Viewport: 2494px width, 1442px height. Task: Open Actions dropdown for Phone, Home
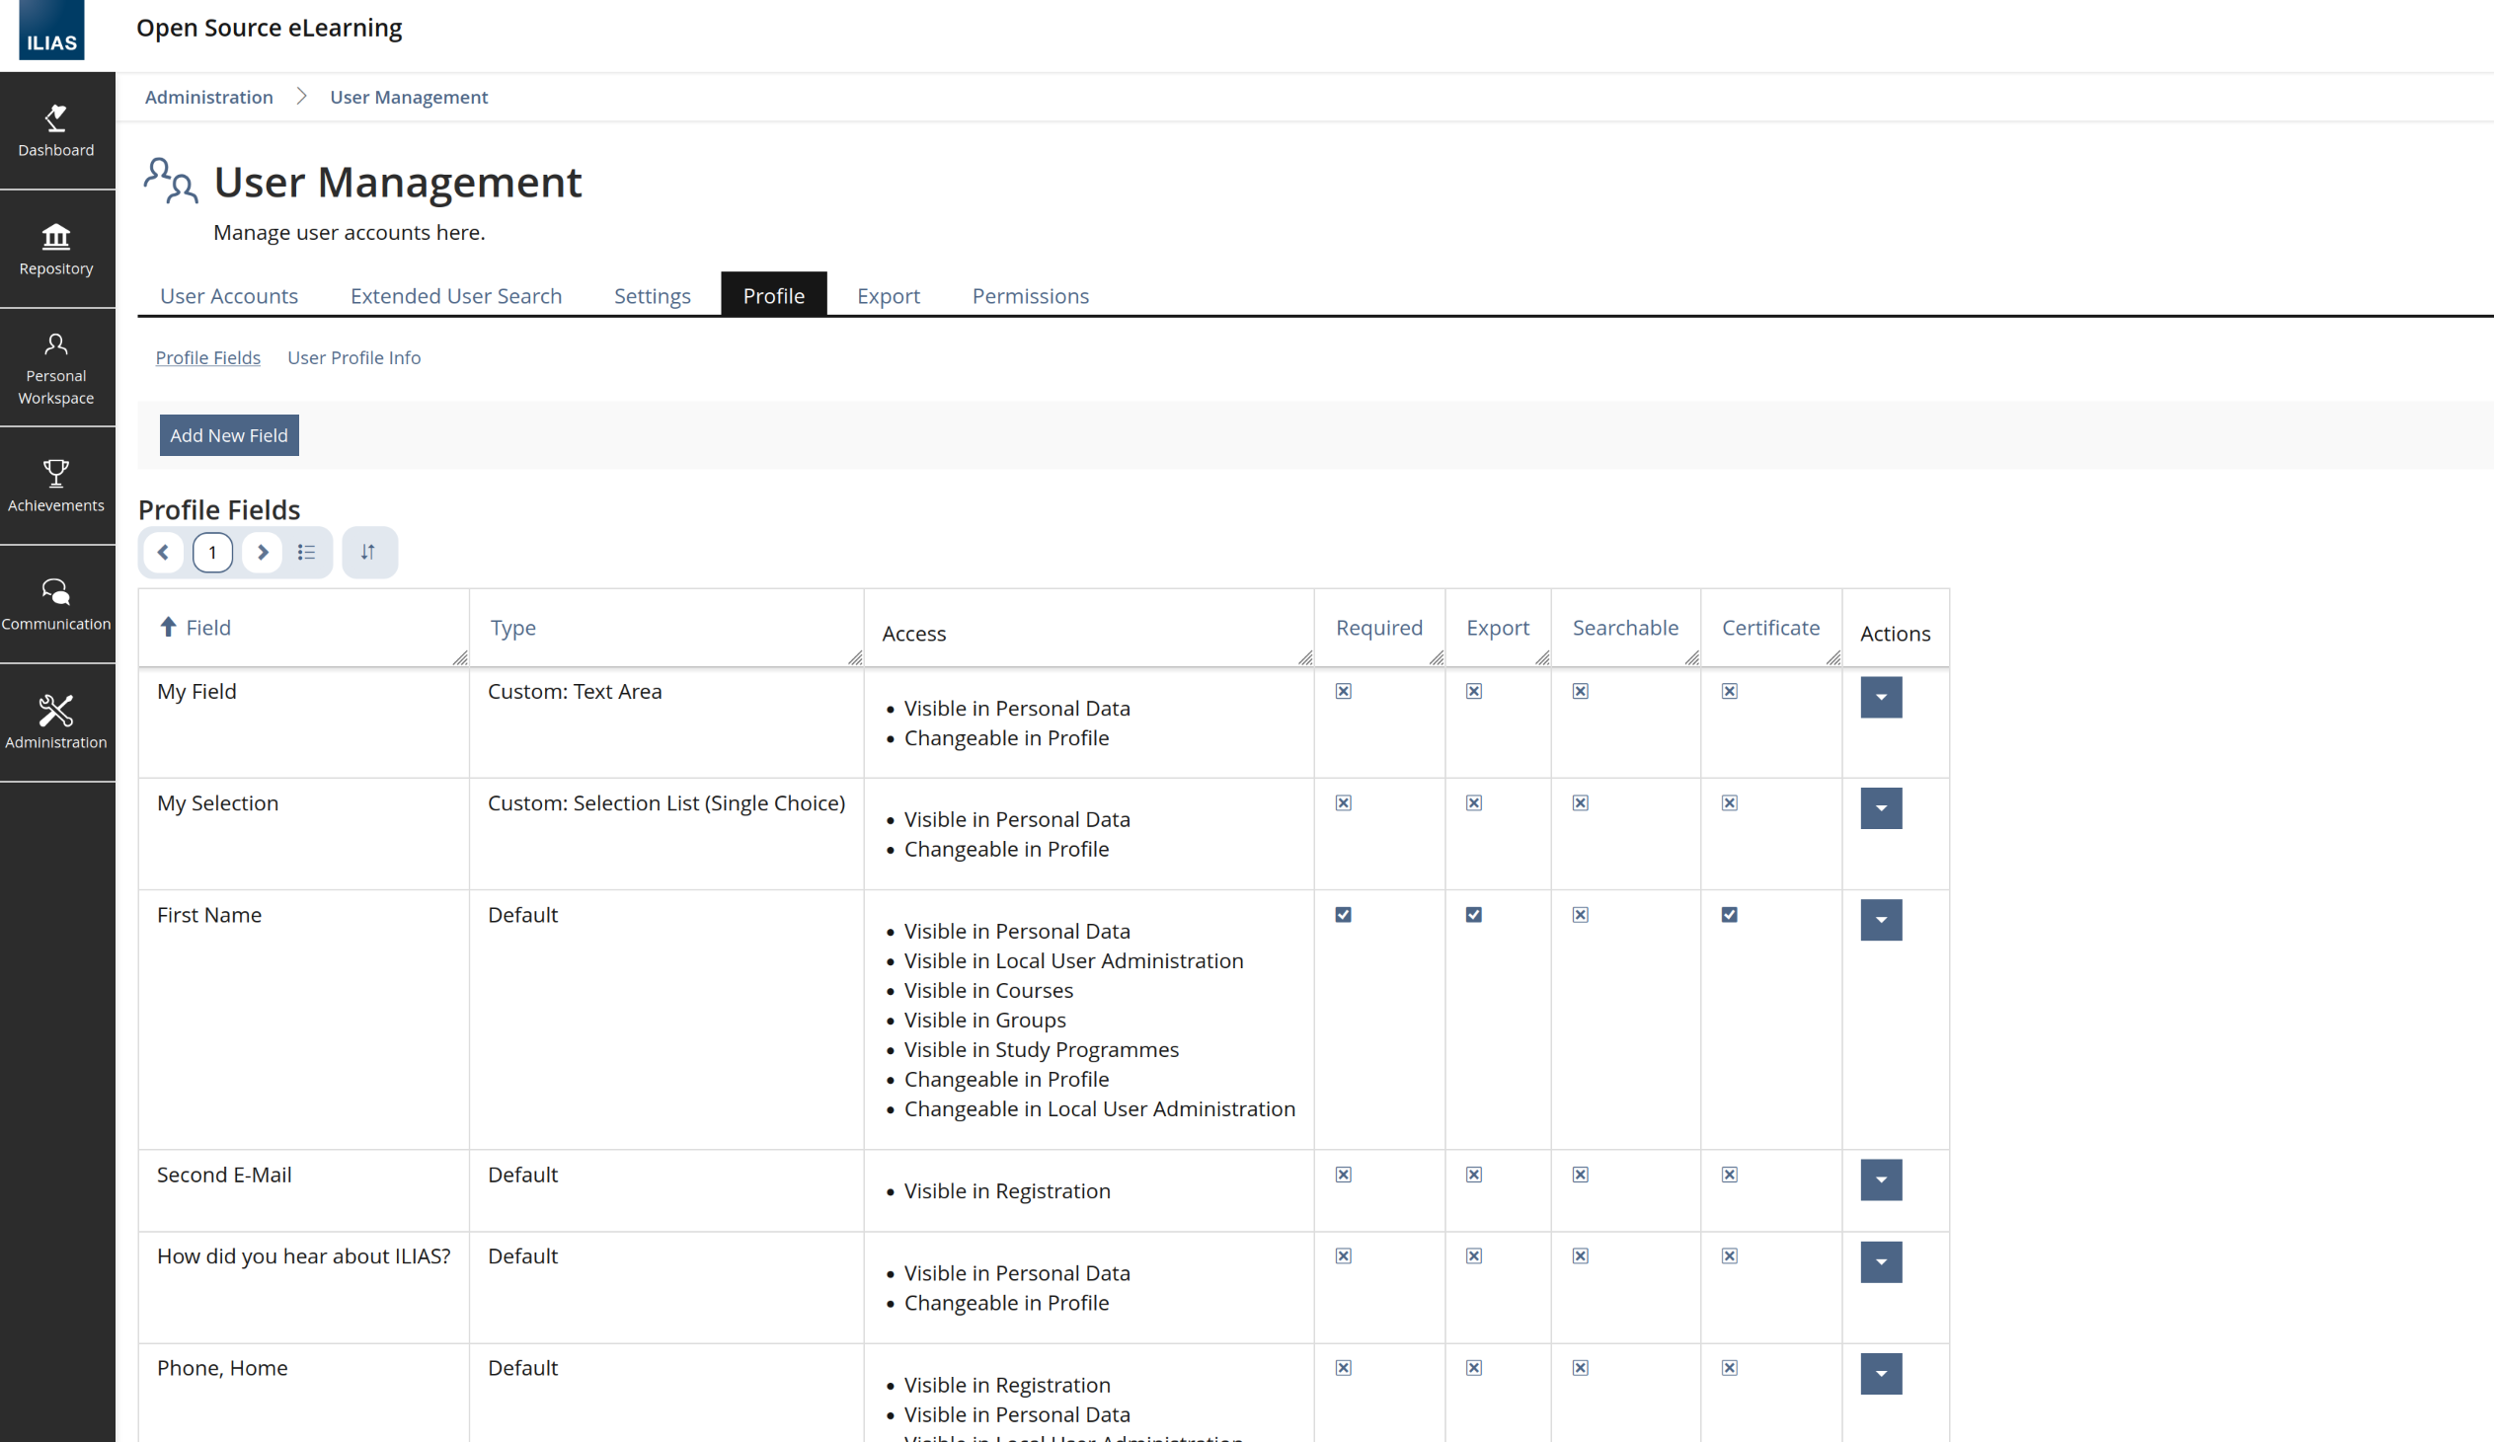pos(1881,1373)
